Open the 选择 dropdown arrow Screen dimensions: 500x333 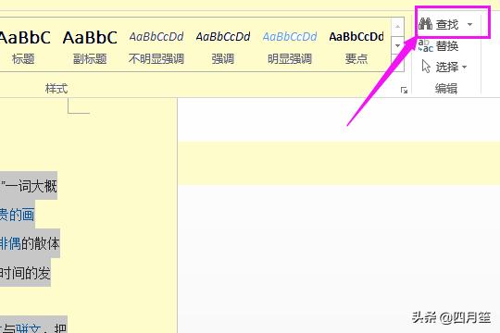pyautogui.click(x=464, y=67)
